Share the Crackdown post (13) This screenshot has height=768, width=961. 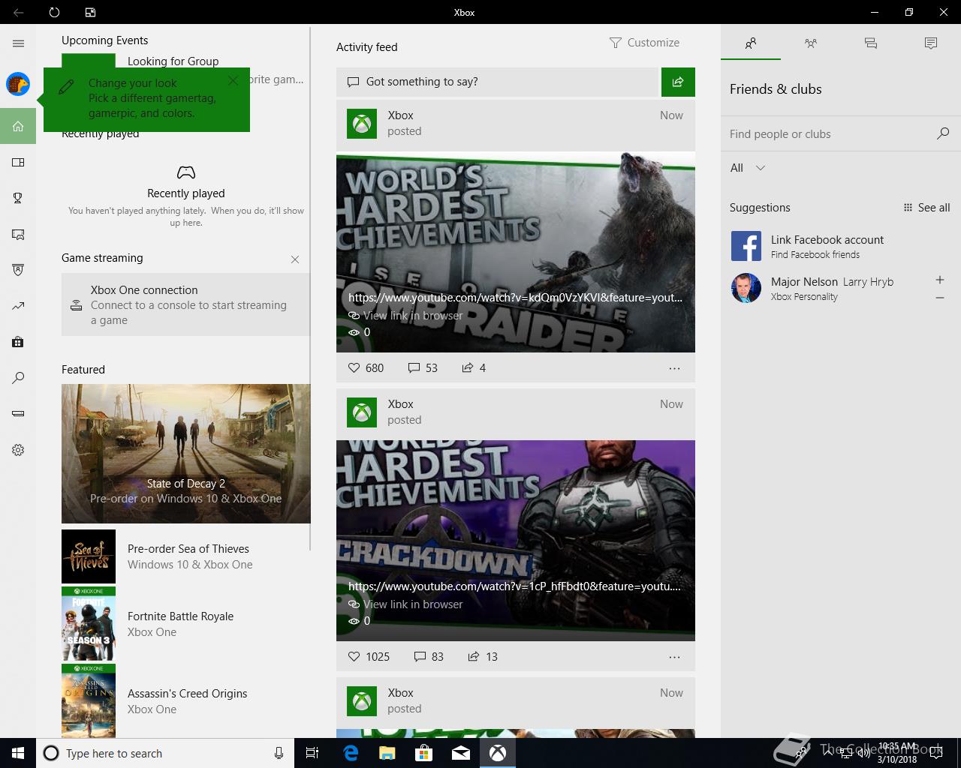(483, 656)
